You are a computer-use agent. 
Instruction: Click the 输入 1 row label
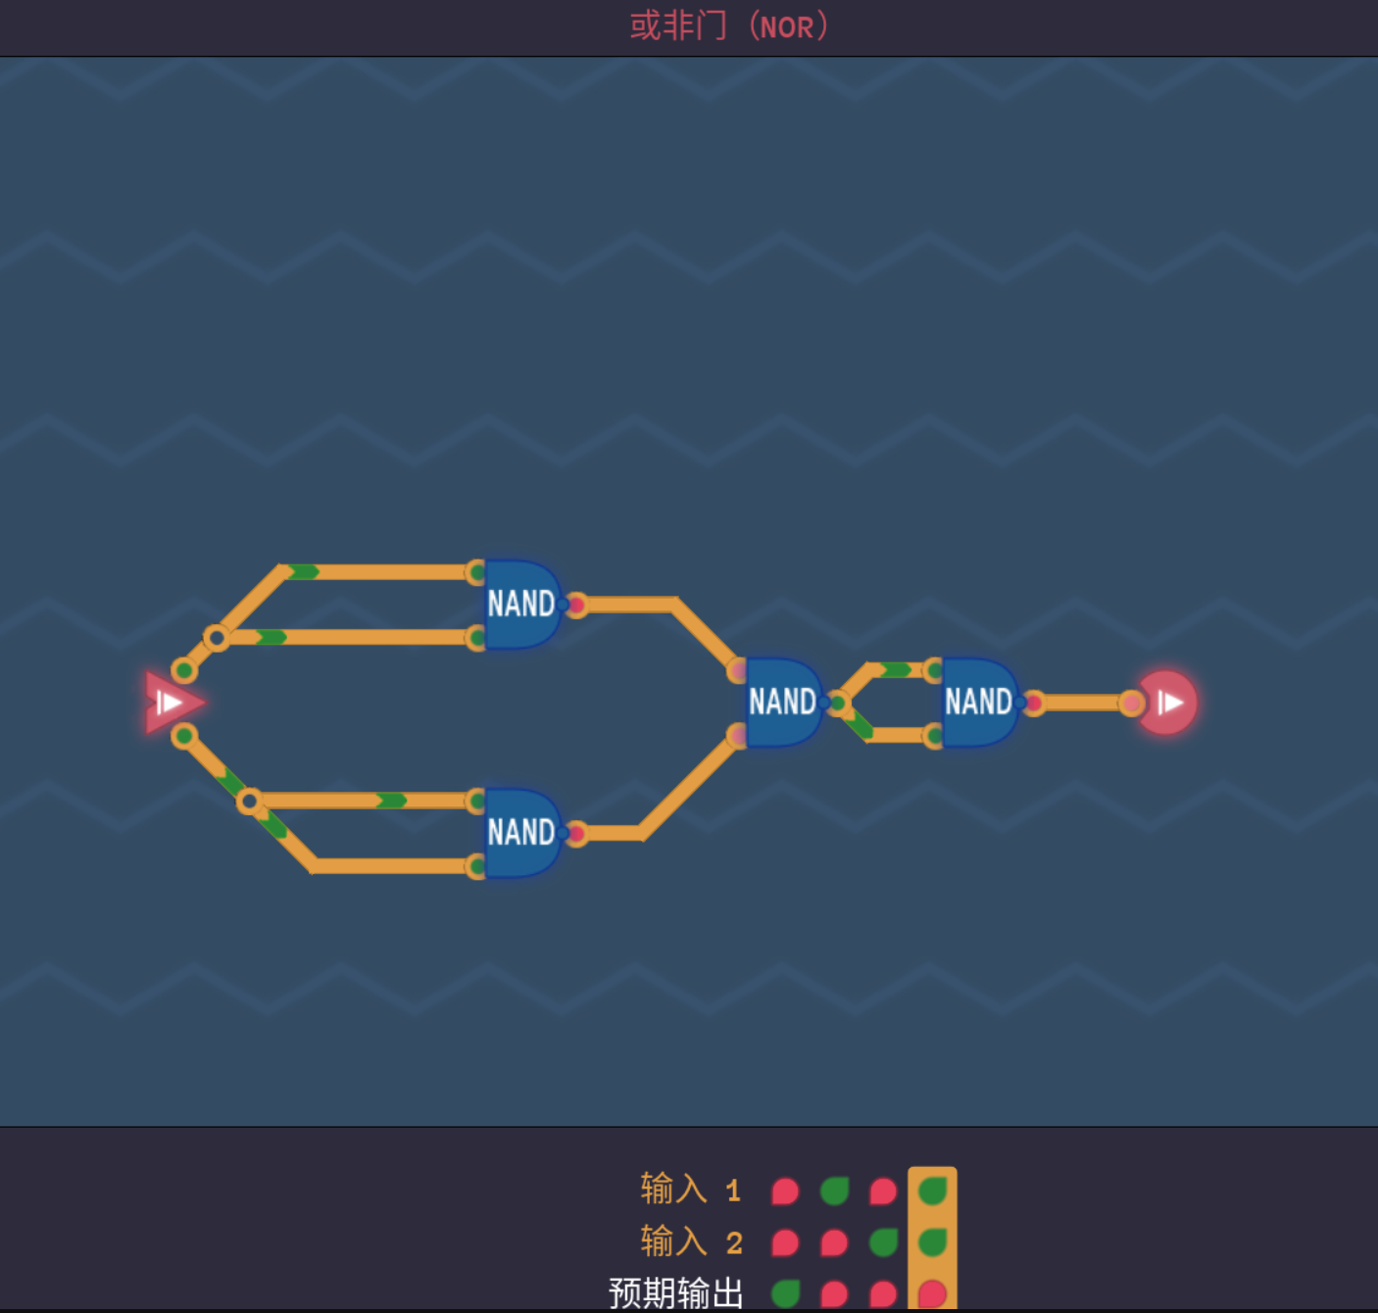tap(690, 1190)
